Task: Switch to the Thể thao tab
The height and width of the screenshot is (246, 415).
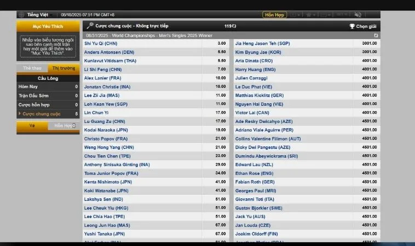Action: click(32, 68)
